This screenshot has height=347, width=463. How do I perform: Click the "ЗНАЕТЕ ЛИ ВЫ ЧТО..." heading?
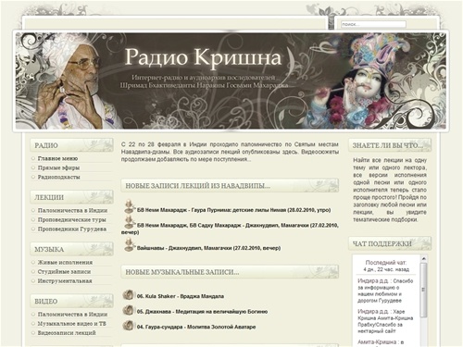click(390, 145)
